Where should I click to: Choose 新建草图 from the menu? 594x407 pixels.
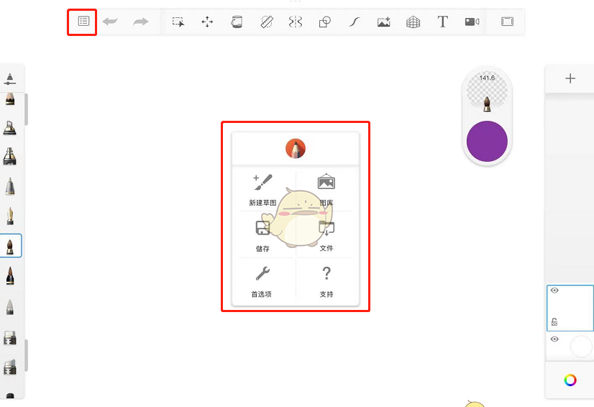pos(262,191)
